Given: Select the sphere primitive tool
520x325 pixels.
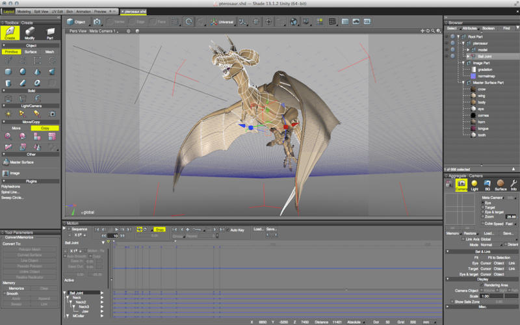Looking at the screenshot, I should coord(23,71).
